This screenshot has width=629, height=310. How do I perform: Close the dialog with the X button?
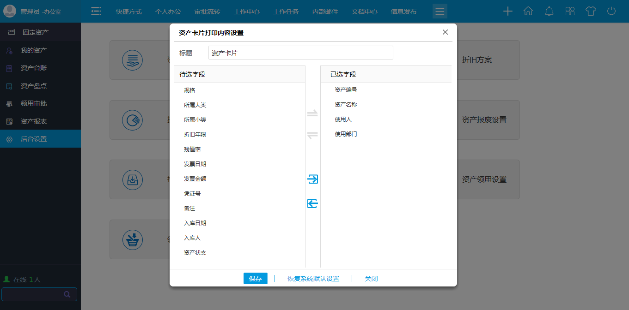(445, 32)
